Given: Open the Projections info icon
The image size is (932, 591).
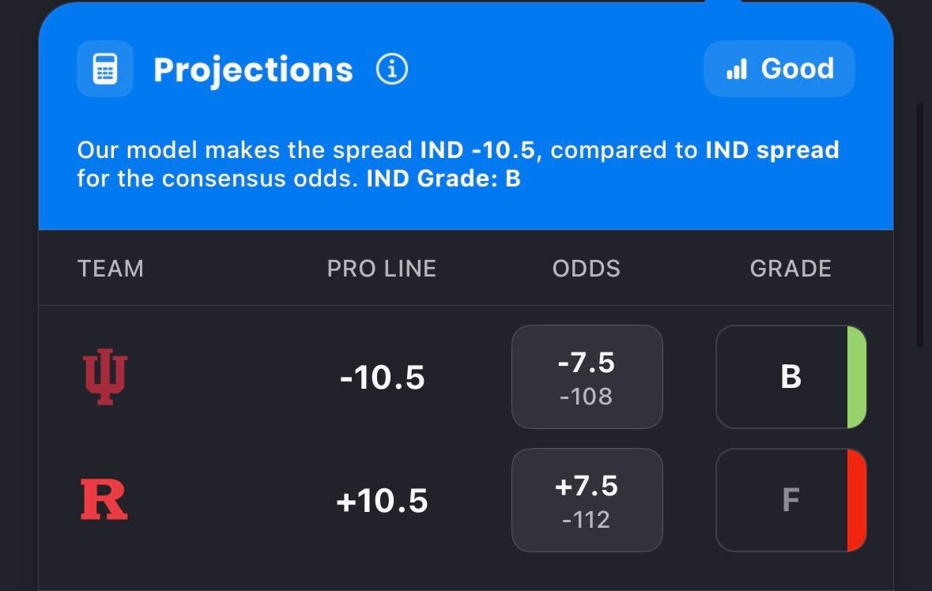Looking at the screenshot, I should [x=392, y=70].
